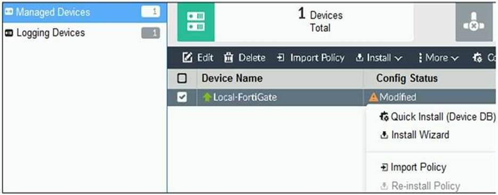Viewport: 498px width, 195px height.
Task: Select Re-install Policy menu entry
Action: 420,186
